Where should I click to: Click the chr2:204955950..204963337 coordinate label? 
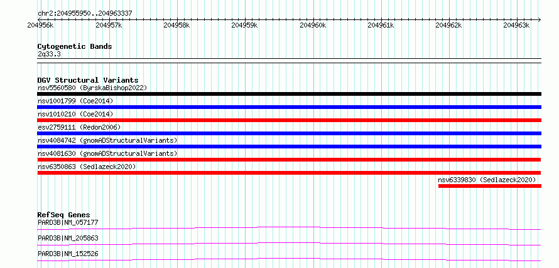85,13
